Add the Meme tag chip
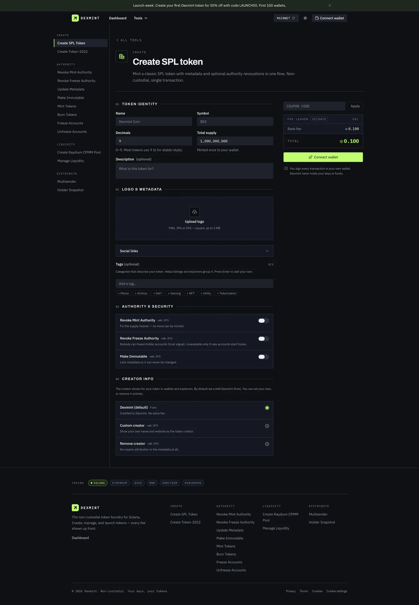 tap(123, 293)
